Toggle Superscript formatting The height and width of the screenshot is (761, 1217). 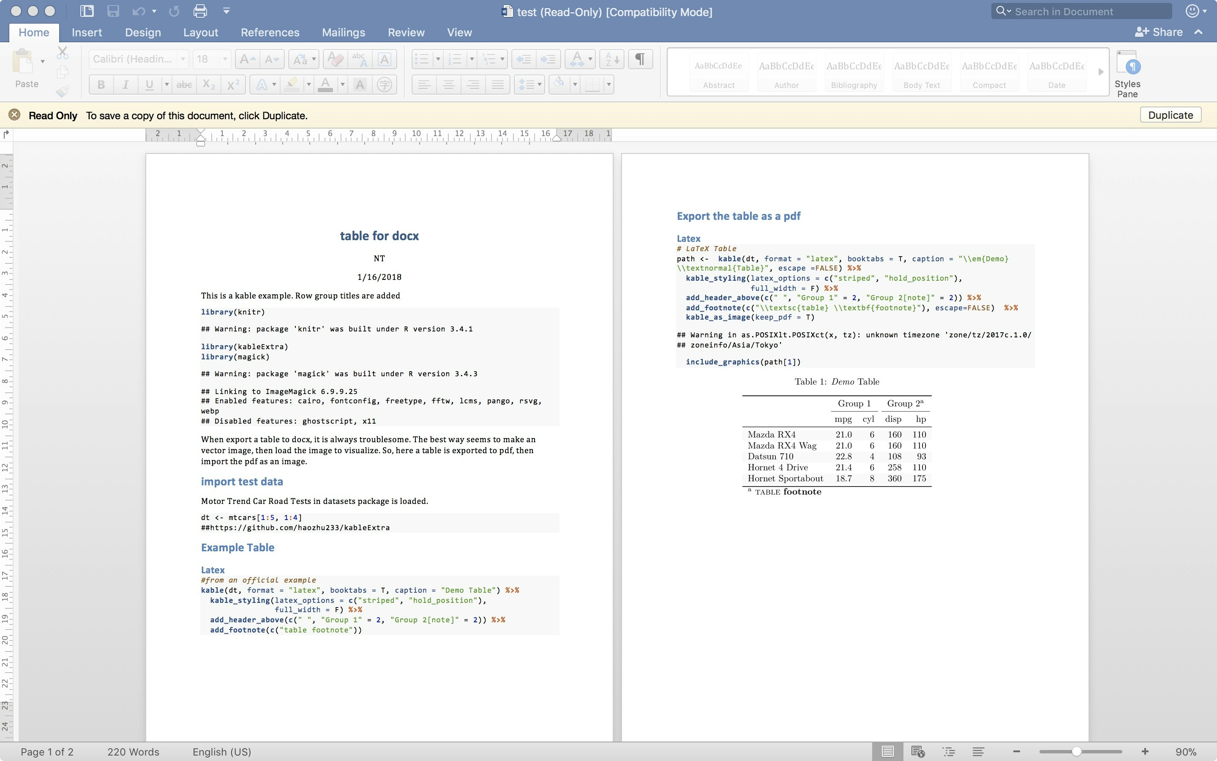(x=233, y=85)
